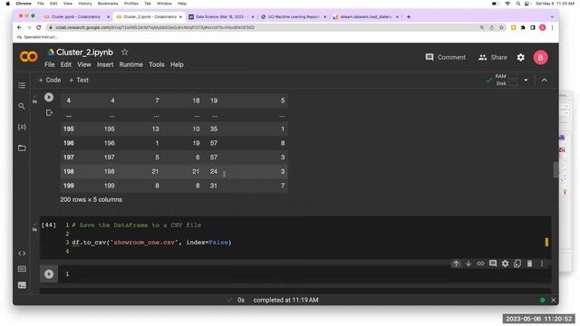Image resolution: width=580 pixels, height=326 pixels.
Task: Switch to sklearn.datasets browser tab
Action: 366,16
